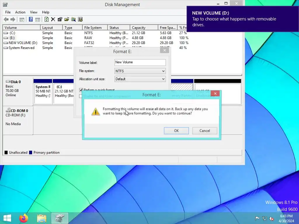Open the File system NTFS dropdown
Viewport: 299px width, 224px height.
pyautogui.click(x=140, y=71)
